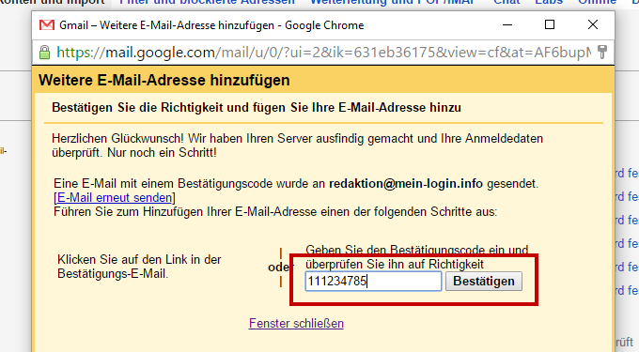Open the Offline tab in the Gmail settings window

(x=597, y=3)
